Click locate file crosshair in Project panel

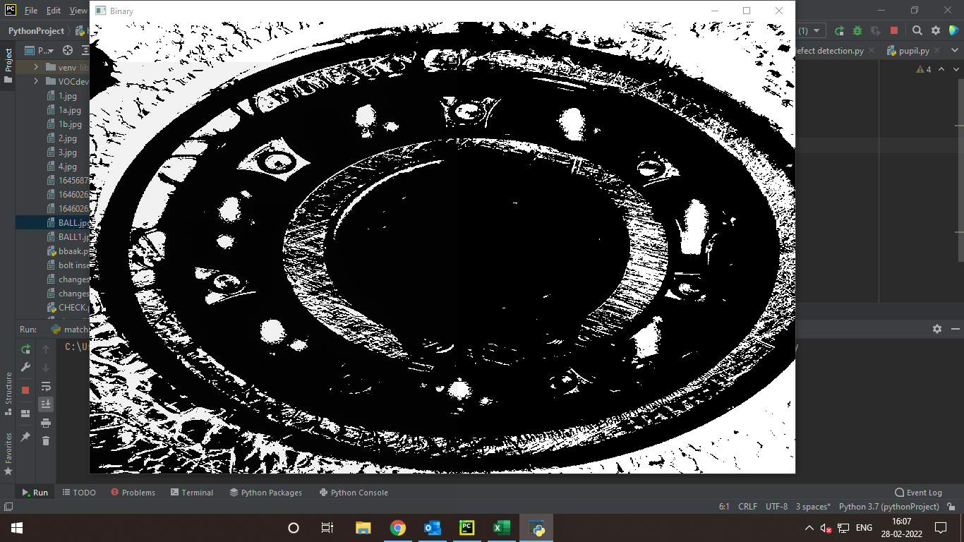tap(68, 50)
